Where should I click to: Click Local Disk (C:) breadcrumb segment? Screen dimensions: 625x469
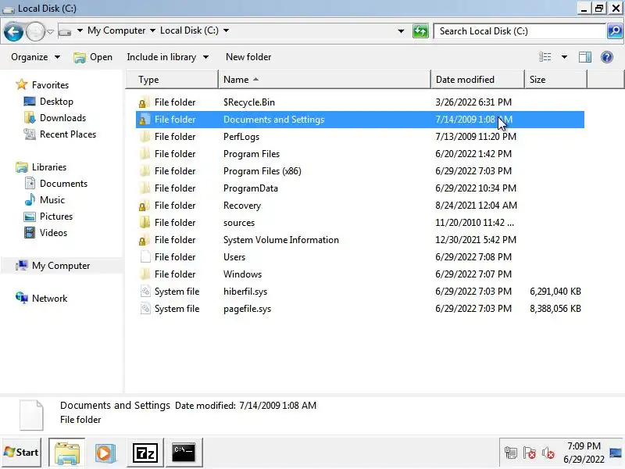pyautogui.click(x=189, y=30)
